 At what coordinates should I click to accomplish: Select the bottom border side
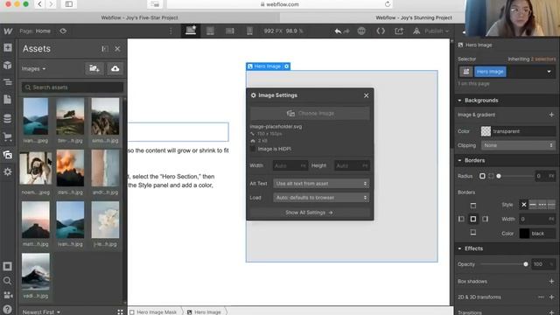(x=472, y=233)
